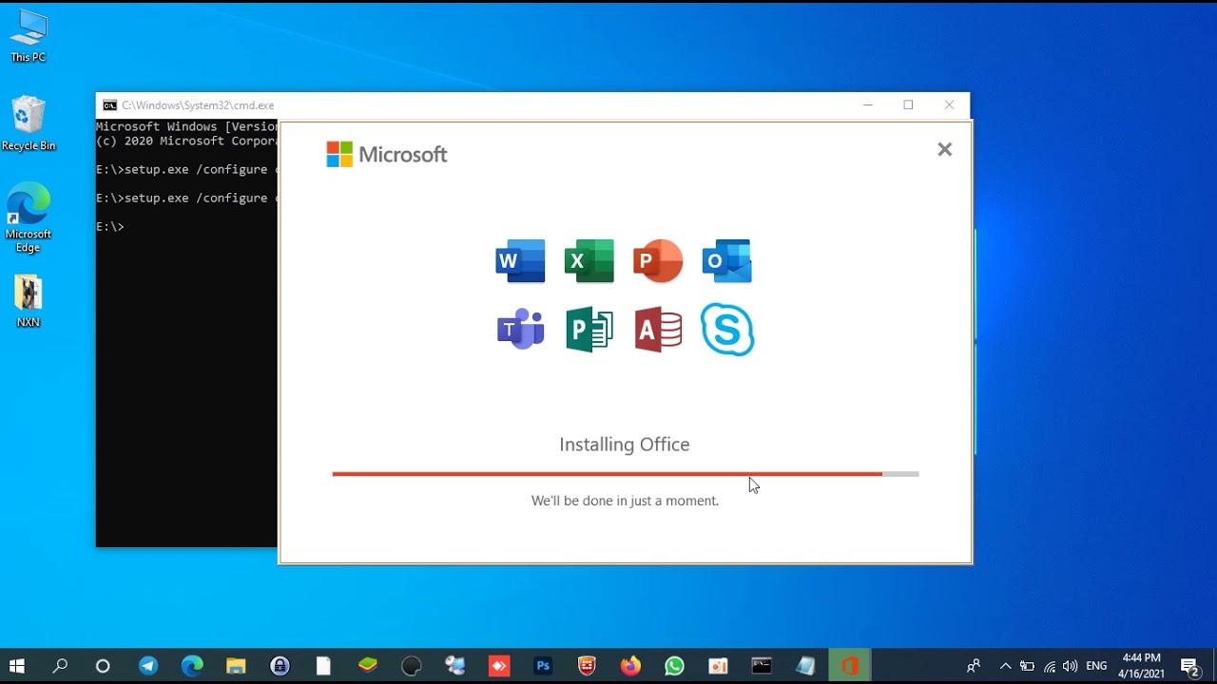Close the cmd.exe window
Image resolution: width=1217 pixels, height=684 pixels.
(949, 105)
